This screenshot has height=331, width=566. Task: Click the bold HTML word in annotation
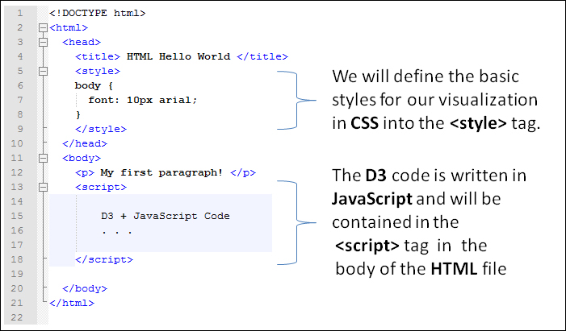[454, 269]
